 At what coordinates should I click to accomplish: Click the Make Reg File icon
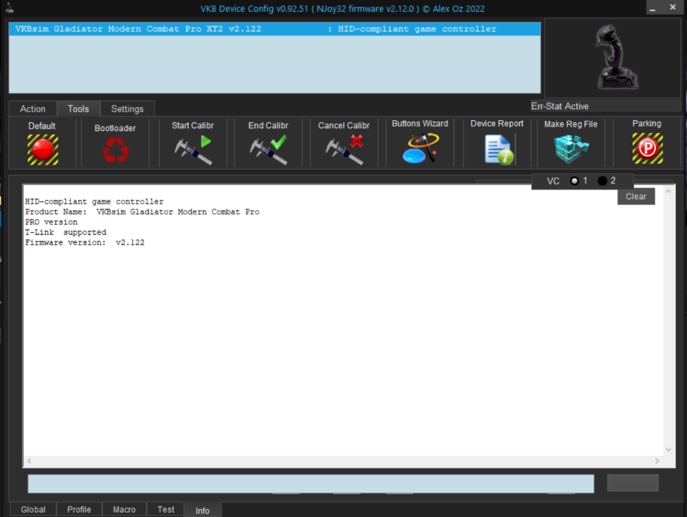click(571, 149)
